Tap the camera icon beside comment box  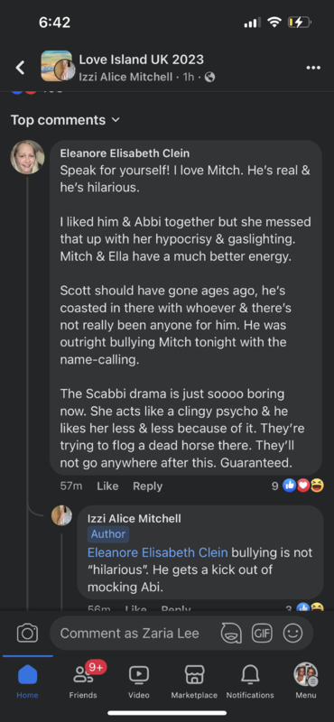point(27,634)
